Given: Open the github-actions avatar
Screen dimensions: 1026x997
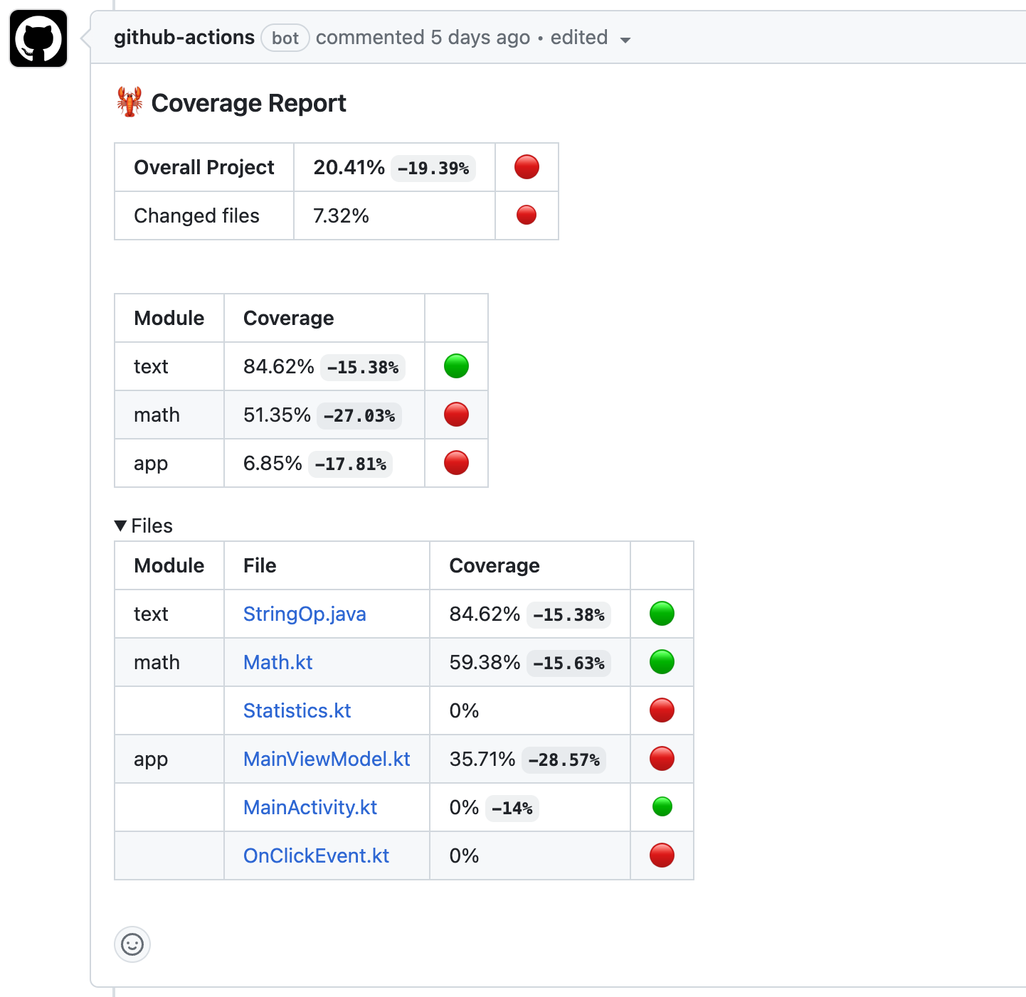Looking at the screenshot, I should [38, 38].
